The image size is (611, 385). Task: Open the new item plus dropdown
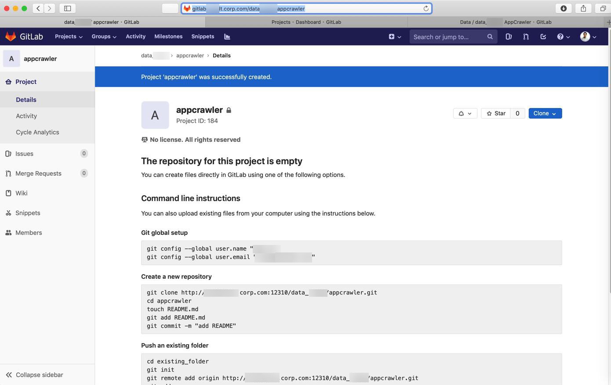[395, 37]
